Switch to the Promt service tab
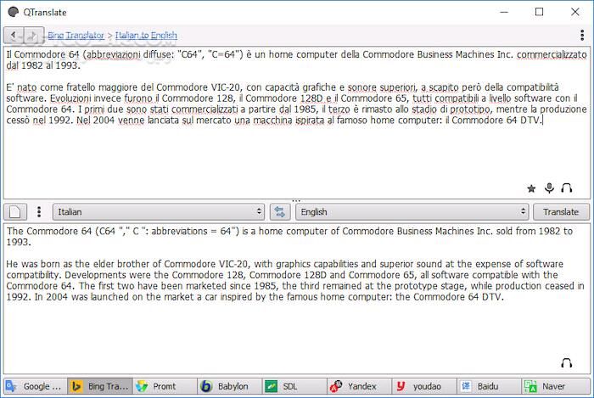The height and width of the screenshot is (398, 594). pos(164,386)
